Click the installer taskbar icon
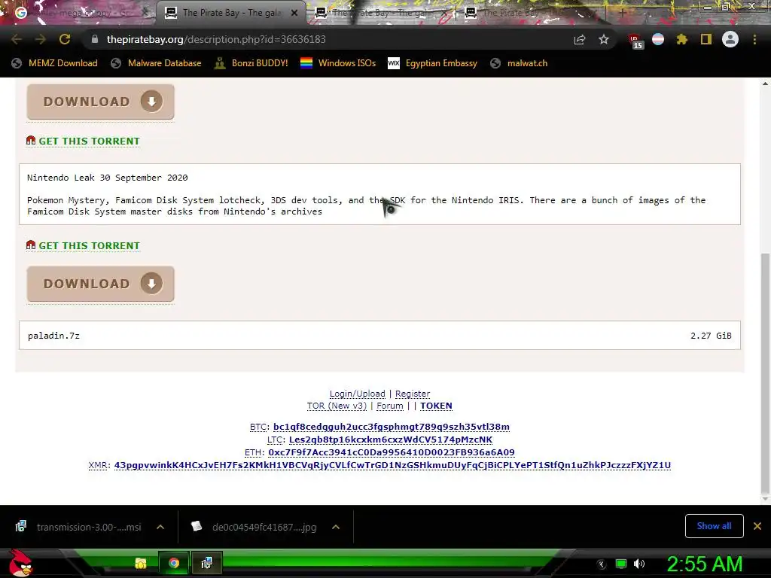The width and height of the screenshot is (771, 578). pyautogui.click(x=206, y=563)
